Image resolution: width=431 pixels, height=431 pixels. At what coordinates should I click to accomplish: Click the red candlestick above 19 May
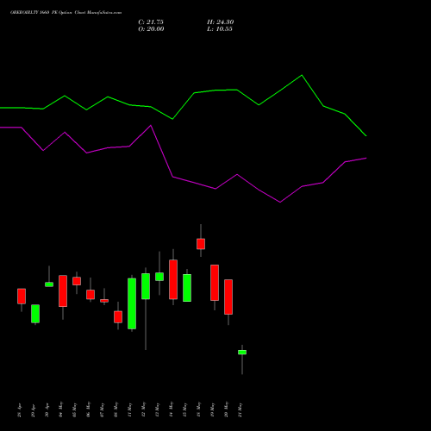(x=215, y=283)
